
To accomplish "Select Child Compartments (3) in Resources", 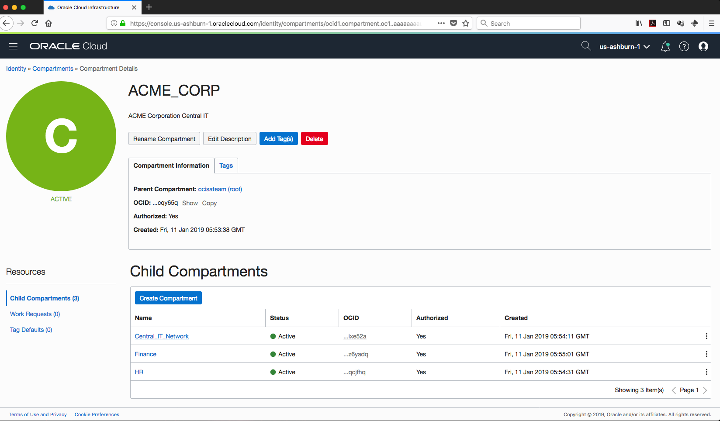I will click(x=45, y=298).
